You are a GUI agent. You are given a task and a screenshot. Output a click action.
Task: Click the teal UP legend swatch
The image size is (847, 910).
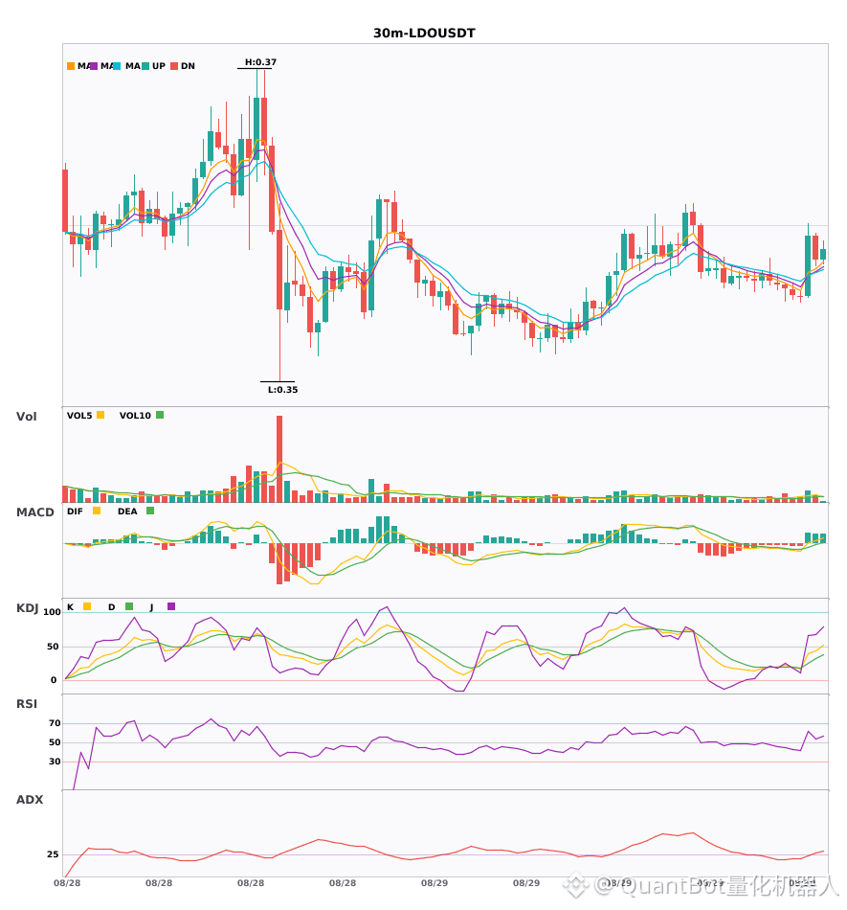coord(145,66)
